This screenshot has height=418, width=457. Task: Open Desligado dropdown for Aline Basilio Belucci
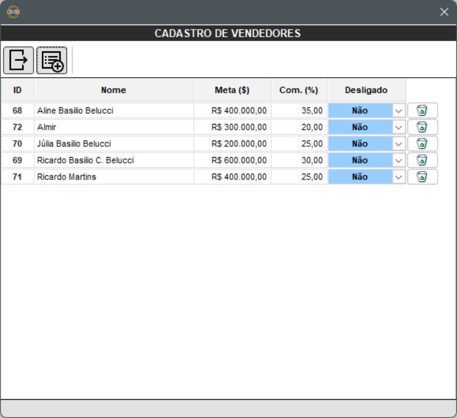pyautogui.click(x=398, y=111)
